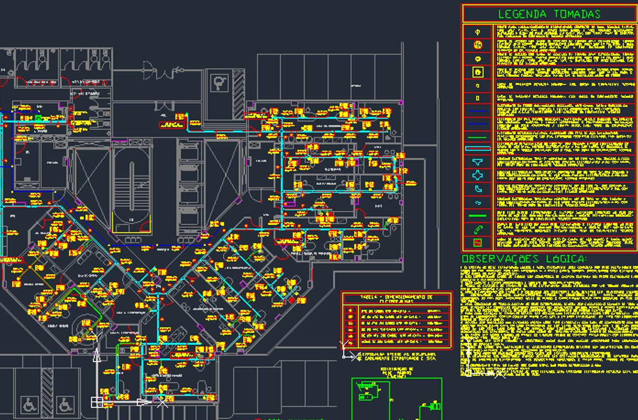Select the cyan cross-shaped symbol in the legend
This screenshot has width=638, height=420.
(478, 176)
